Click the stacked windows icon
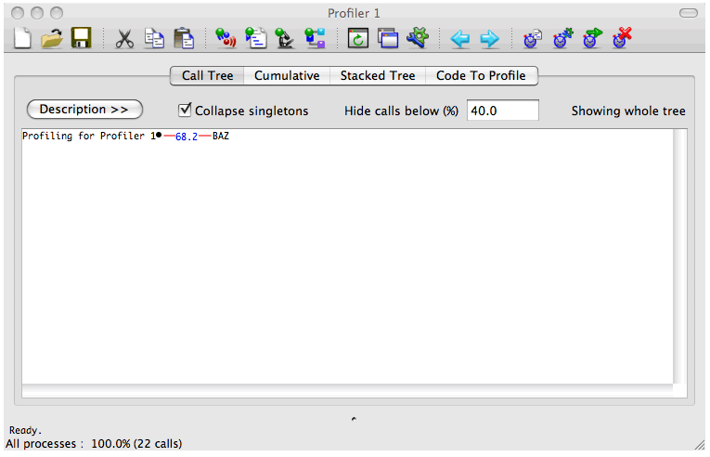 tap(388, 38)
